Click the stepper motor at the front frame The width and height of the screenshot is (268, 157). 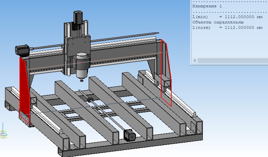point(130,135)
